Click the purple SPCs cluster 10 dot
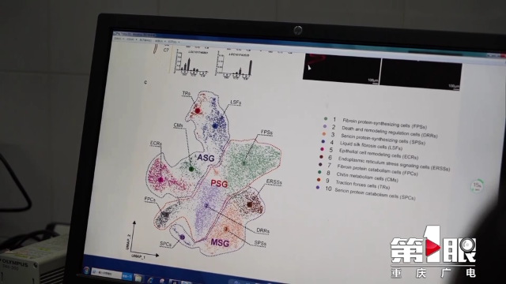This screenshot has height=284, width=506. pos(182,237)
